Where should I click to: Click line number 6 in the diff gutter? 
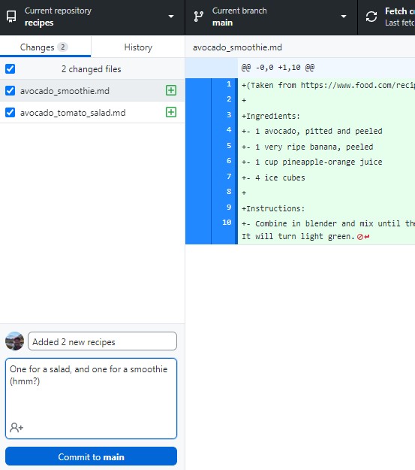(x=229, y=161)
